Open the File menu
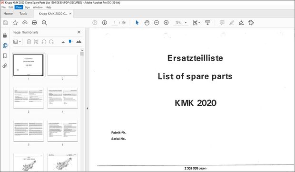The height and width of the screenshot is (172, 295). pyautogui.click(x=4, y=7)
